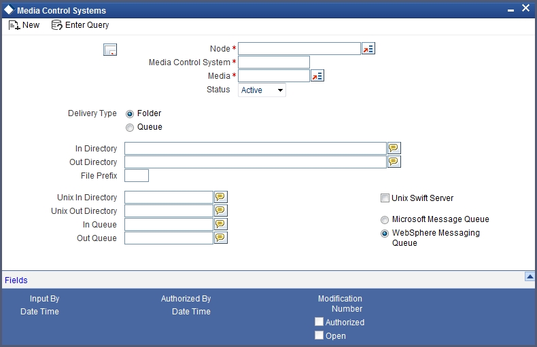Click into Out Queue field
Viewport: 537px width, 347px height.
tap(169, 238)
